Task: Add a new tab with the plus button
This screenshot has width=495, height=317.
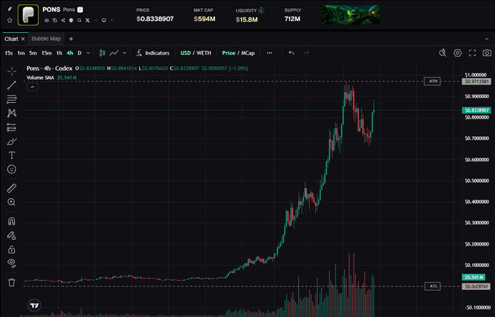Action: coord(71,39)
